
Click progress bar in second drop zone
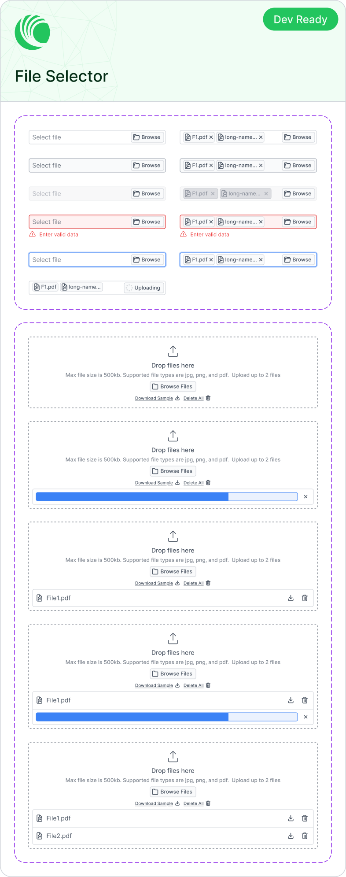(167, 496)
